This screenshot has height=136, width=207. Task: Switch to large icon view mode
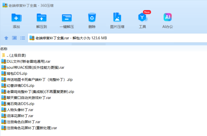click(14, 38)
